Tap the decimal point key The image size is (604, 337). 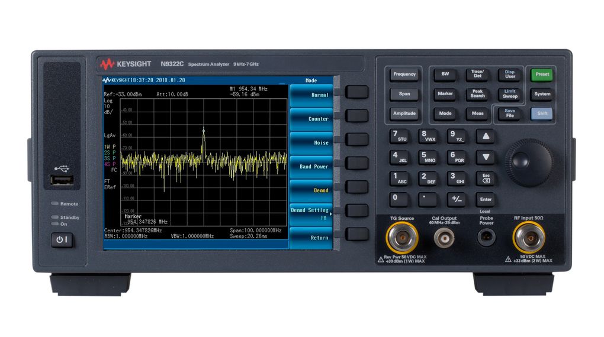(x=428, y=199)
